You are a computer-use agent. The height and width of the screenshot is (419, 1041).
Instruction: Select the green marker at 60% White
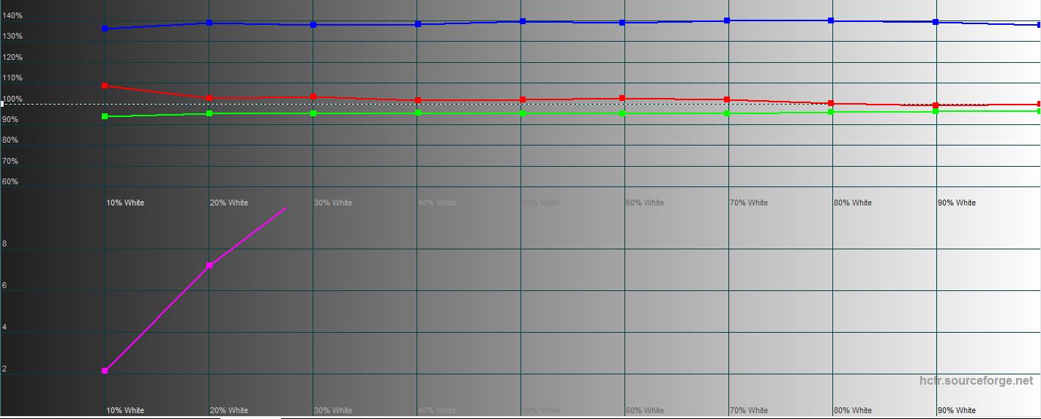pos(622,113)
